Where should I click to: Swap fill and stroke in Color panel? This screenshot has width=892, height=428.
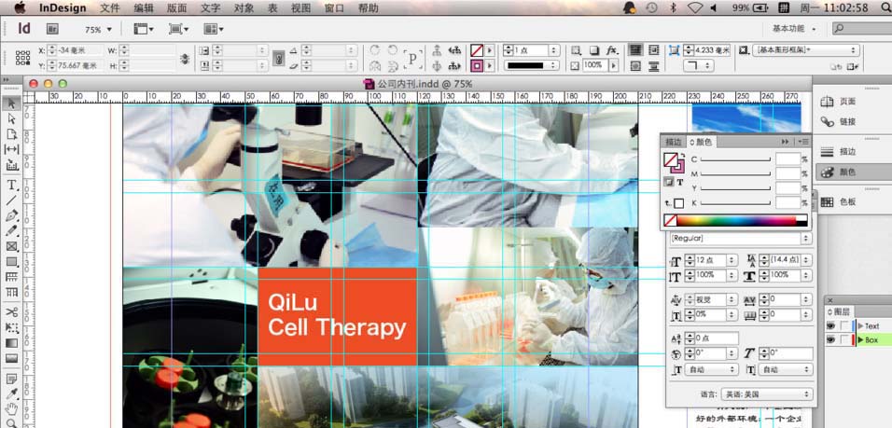[683, 155]
